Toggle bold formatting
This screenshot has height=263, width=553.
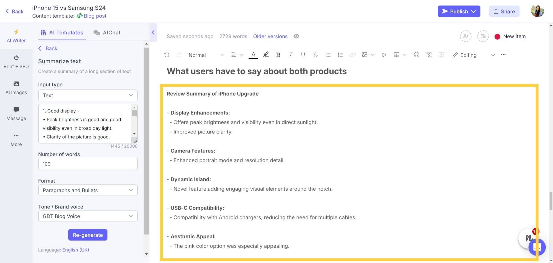point(278,55)
